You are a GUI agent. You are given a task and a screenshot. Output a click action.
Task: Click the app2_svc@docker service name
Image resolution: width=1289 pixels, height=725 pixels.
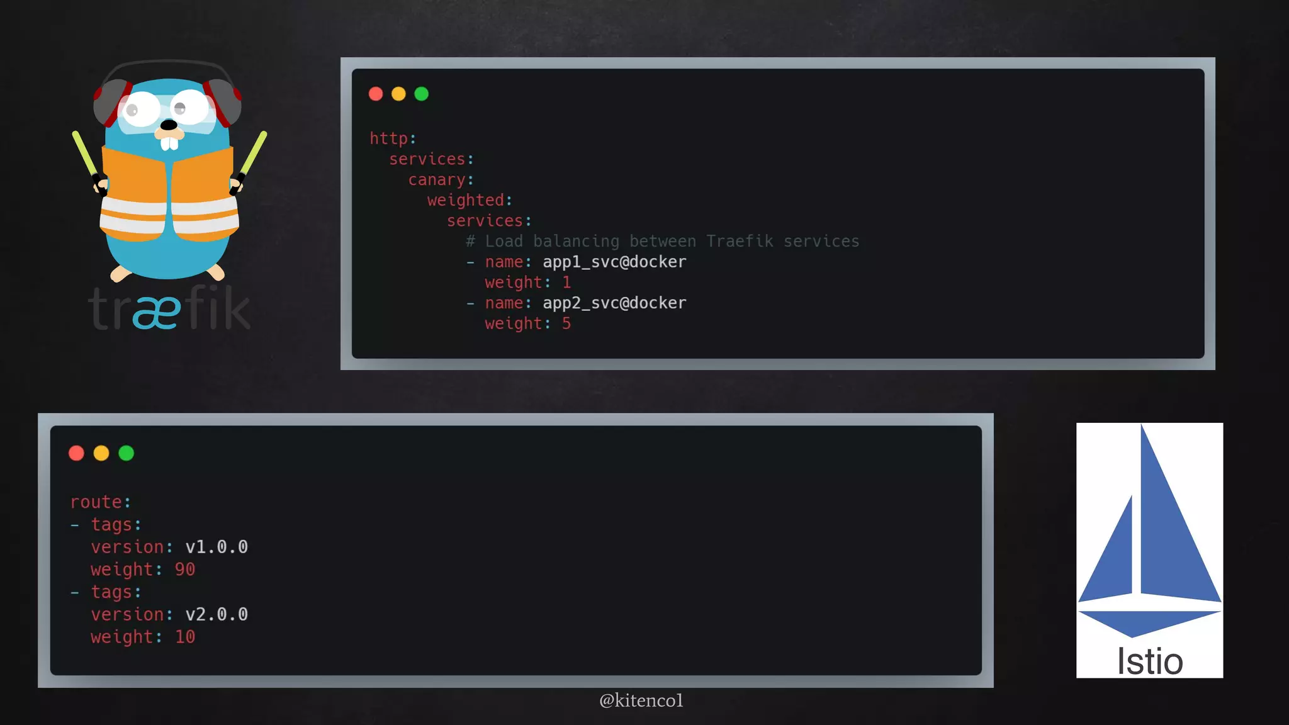[614, 303]
